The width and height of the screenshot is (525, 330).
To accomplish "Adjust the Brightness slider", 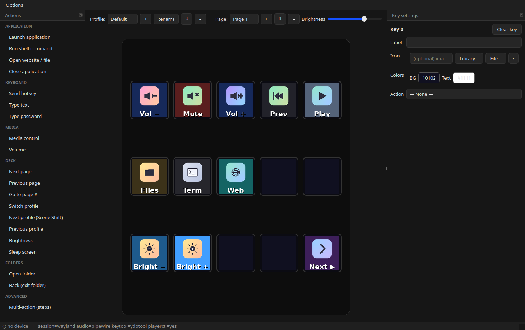I will click(355, 19).
